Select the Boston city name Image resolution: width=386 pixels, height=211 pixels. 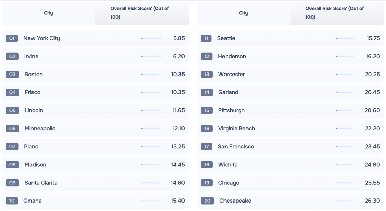point(34,75)
